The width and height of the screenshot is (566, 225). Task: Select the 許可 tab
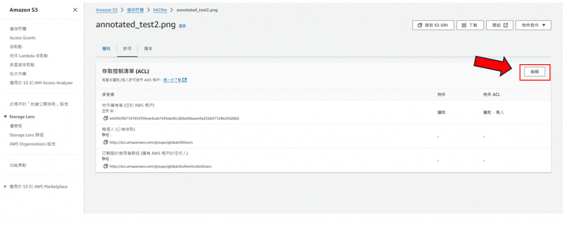pyautogui.click(x=127, y=49)
